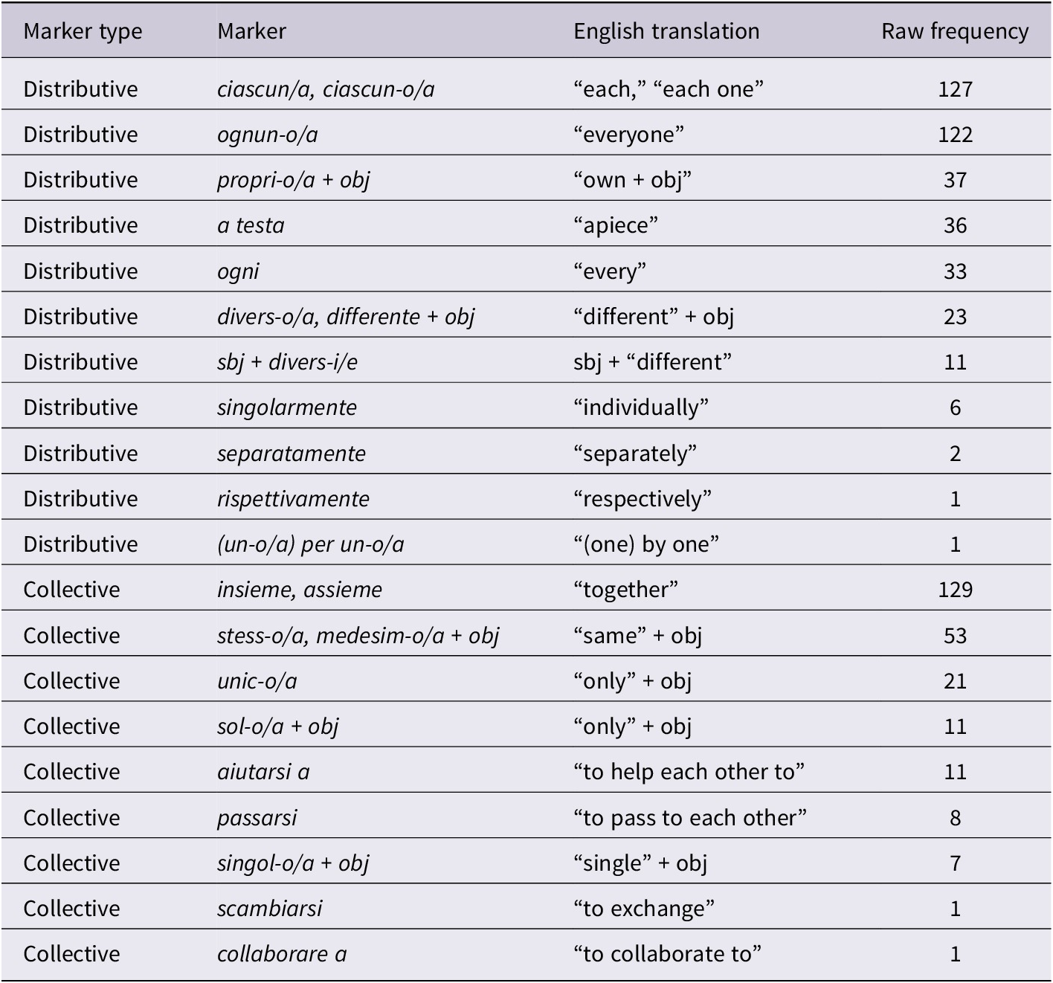The width and height of the screenshot is (1053, 983).
Task: Select the frequency value 53
Action: point(955,636)
